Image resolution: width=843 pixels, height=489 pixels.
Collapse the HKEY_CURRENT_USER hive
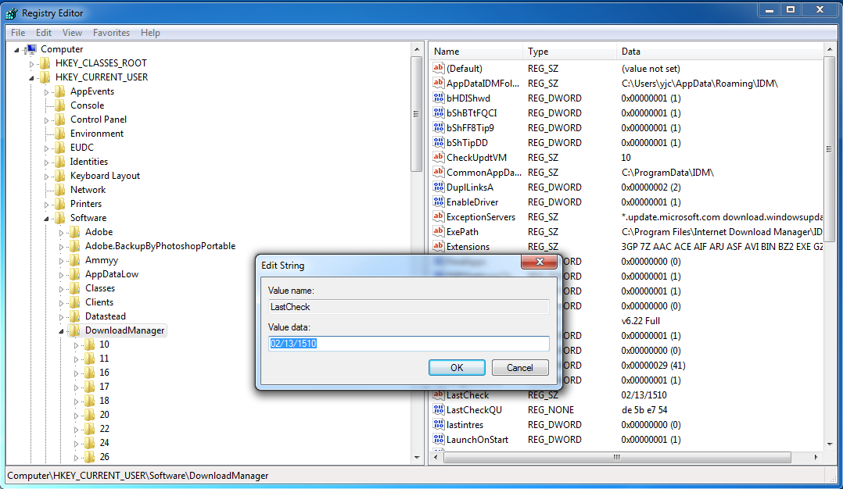pos(31,78)
